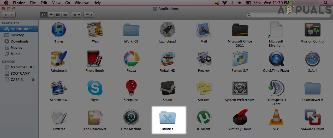Select the TextEdit app icon
Screen dimensions: 333x138
(x=58, y=117)
